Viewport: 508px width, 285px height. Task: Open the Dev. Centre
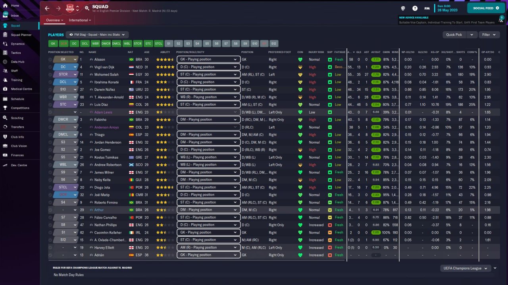click(x=20, y=165)
